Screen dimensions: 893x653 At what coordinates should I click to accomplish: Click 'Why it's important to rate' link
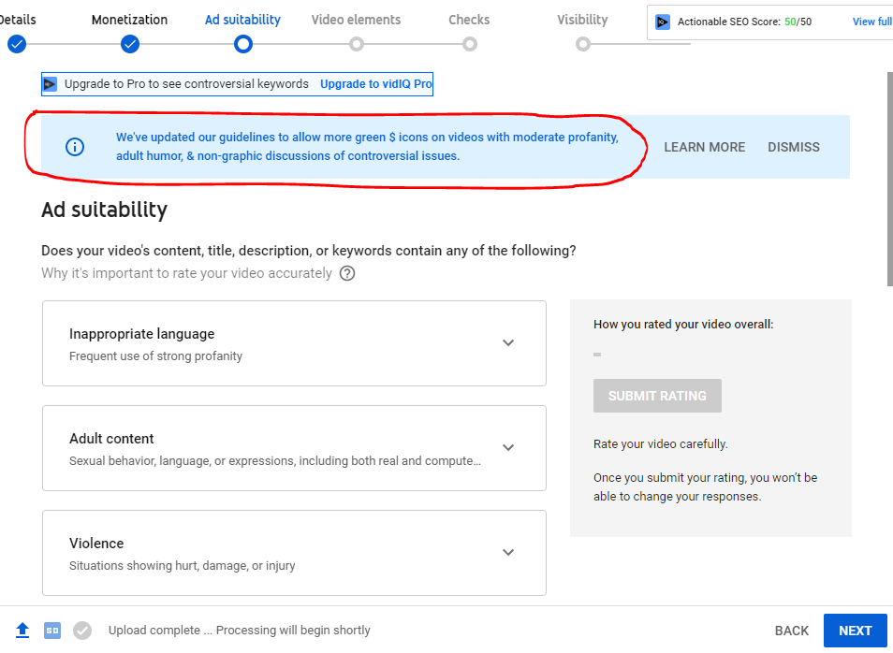[187, 274]
